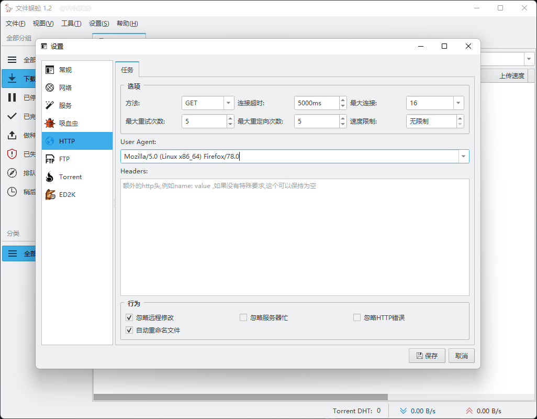Image resolution: width=537 pixels, height=419 pixels.
Task: Expand the User Agent dropdown arrow
Action: click(x=463, y=156)
